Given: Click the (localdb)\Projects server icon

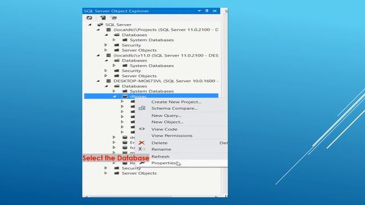Looking at the screenshot, I should (108, 30).
